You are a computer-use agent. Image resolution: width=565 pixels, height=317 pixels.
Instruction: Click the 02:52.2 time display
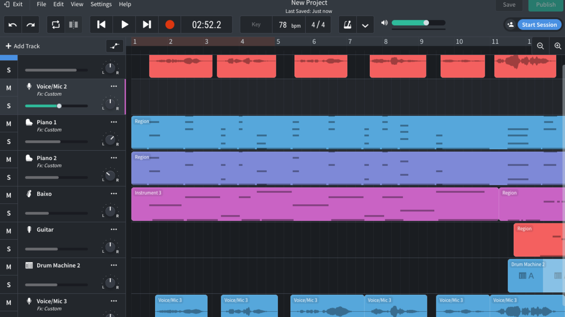206,25
